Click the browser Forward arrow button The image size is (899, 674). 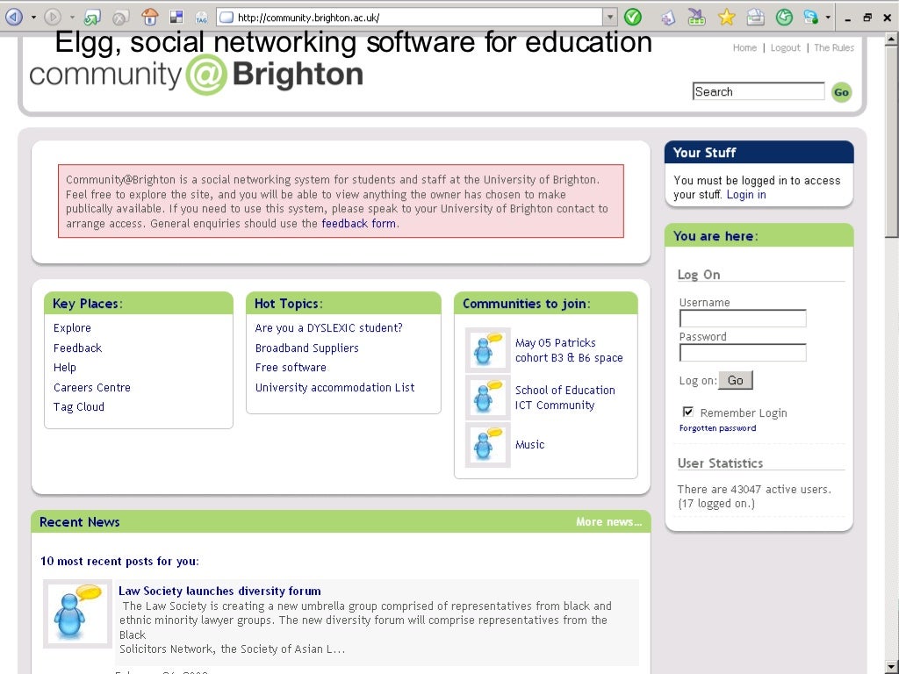53,18
